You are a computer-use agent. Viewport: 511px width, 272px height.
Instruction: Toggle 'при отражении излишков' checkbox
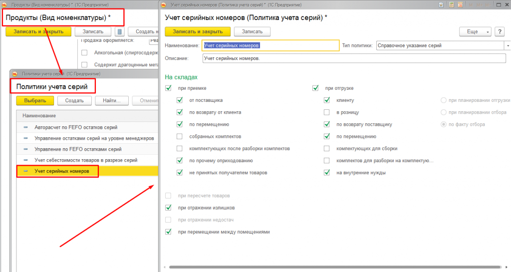168,208
